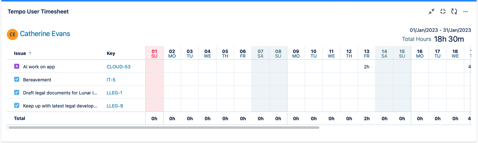The image size is (478, 143).
Task: Click the CE user avatar
Action: [12, 34]
